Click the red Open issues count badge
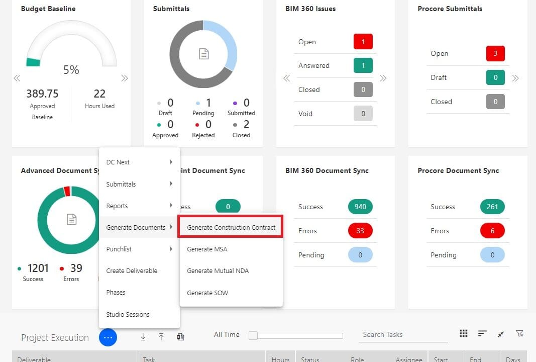 [x=363, y=42]
